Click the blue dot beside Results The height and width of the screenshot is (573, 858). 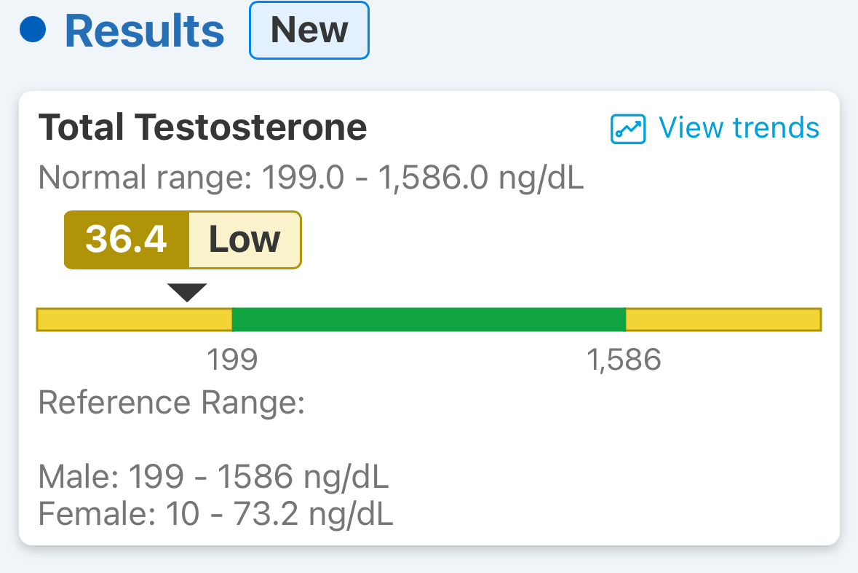tap(33, 30)
